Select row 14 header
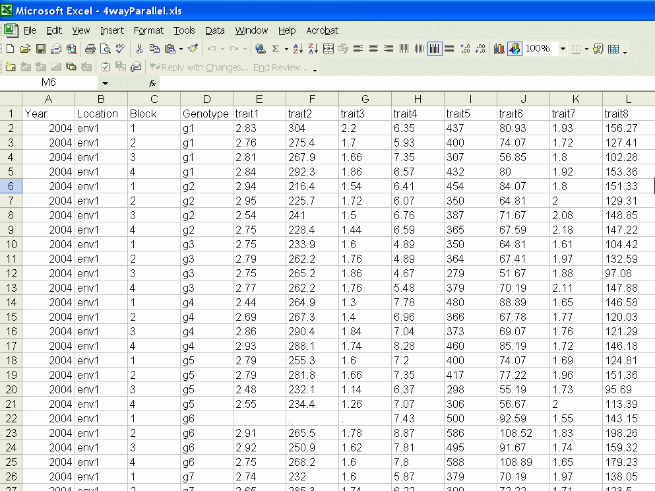The height and width of the screenshot is (491, 655). click(11, 302)
